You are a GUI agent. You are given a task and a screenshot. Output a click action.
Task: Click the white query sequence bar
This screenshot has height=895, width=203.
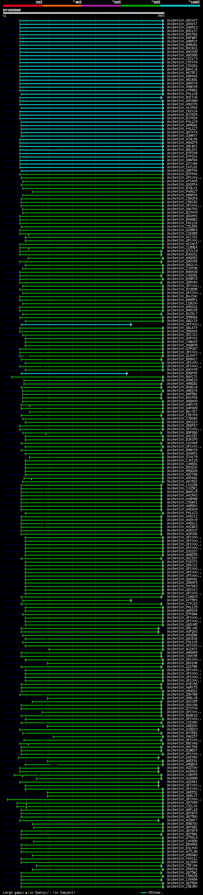click(x=84, y=13)
